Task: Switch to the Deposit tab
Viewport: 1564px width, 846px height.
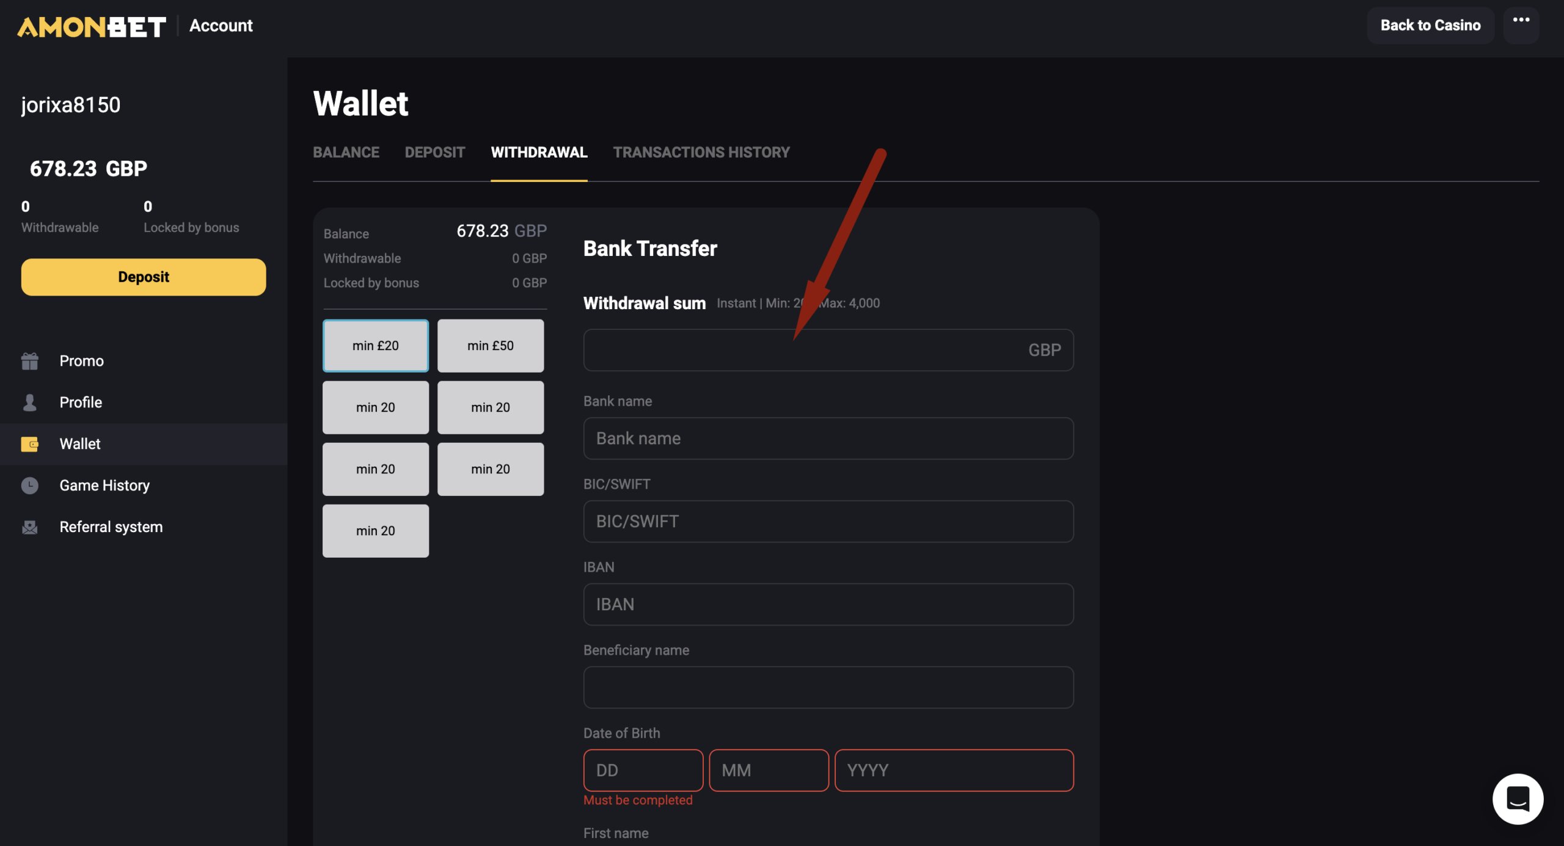Action: tap(434, 152)
